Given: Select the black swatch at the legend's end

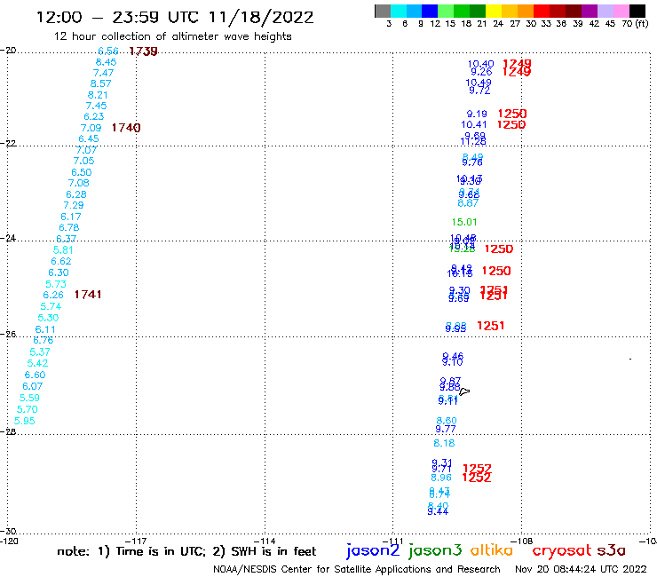Looking at the screenshot, I should point(637,11).
